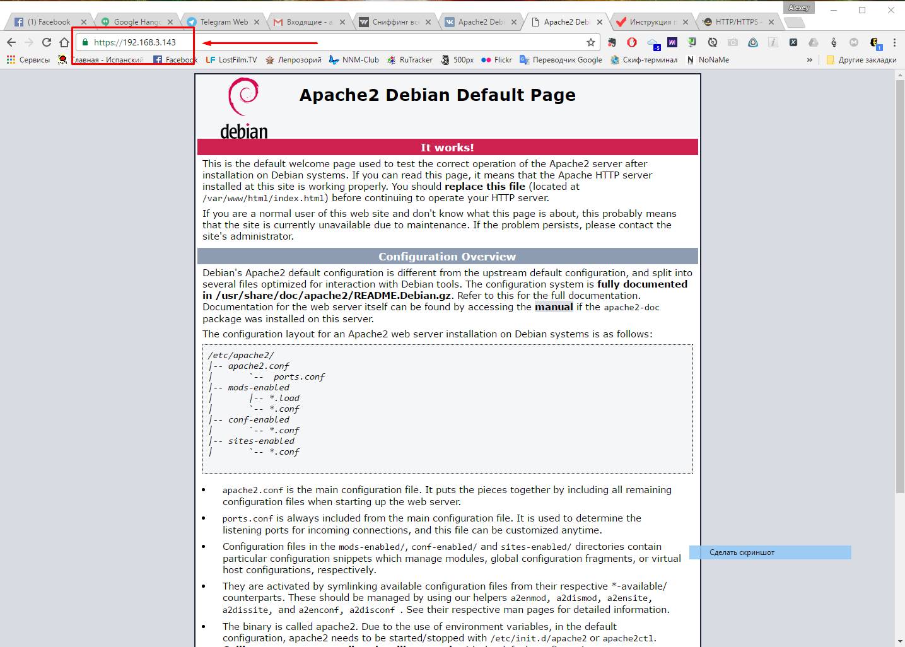Open the yellow E extension with badge
Image resolution: width=905 pixels, height=647 pixels.
coord(875,43)
